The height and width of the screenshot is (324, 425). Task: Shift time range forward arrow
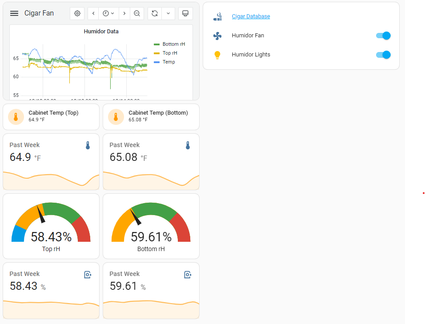click(x=124, y=13)
